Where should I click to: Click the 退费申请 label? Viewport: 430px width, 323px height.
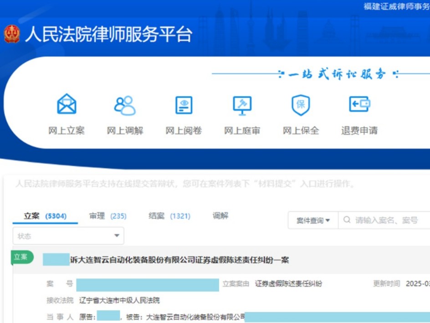click(x=359, y=130)
